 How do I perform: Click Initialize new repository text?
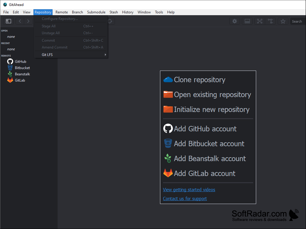coord(212,109)
